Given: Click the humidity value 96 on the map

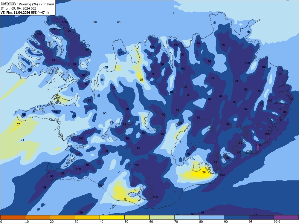Looking at the screenshot, I should point(56,112).
